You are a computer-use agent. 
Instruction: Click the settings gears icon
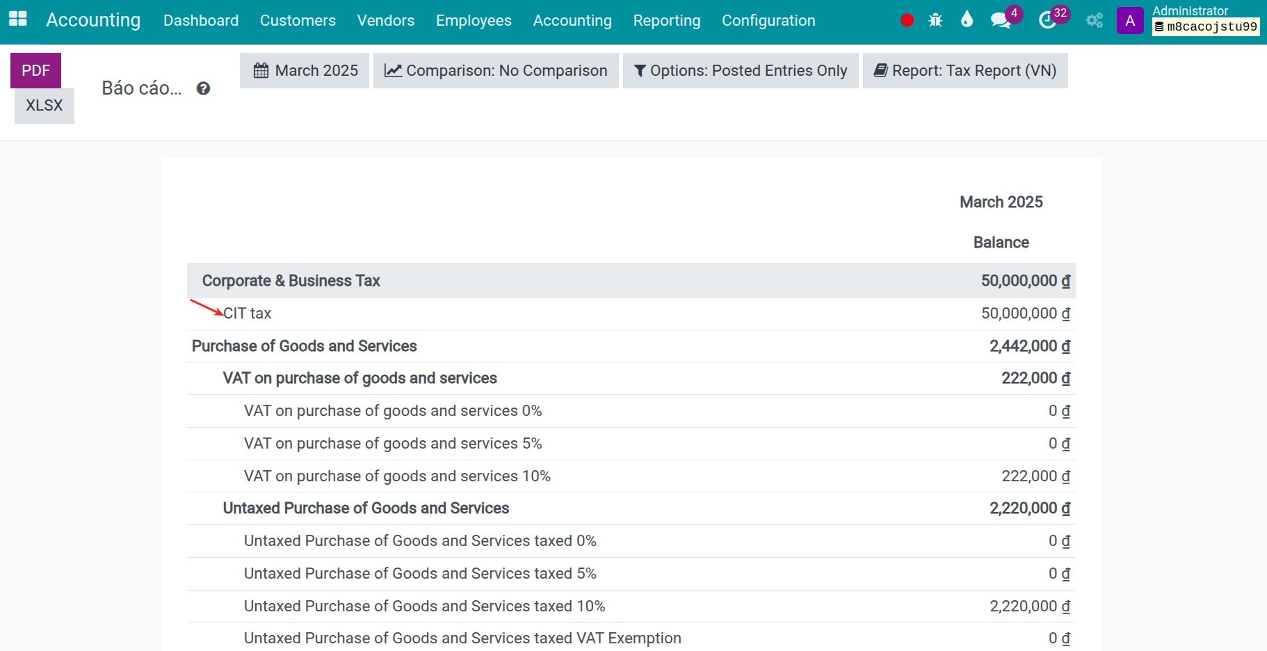[x=1094, y=20]
